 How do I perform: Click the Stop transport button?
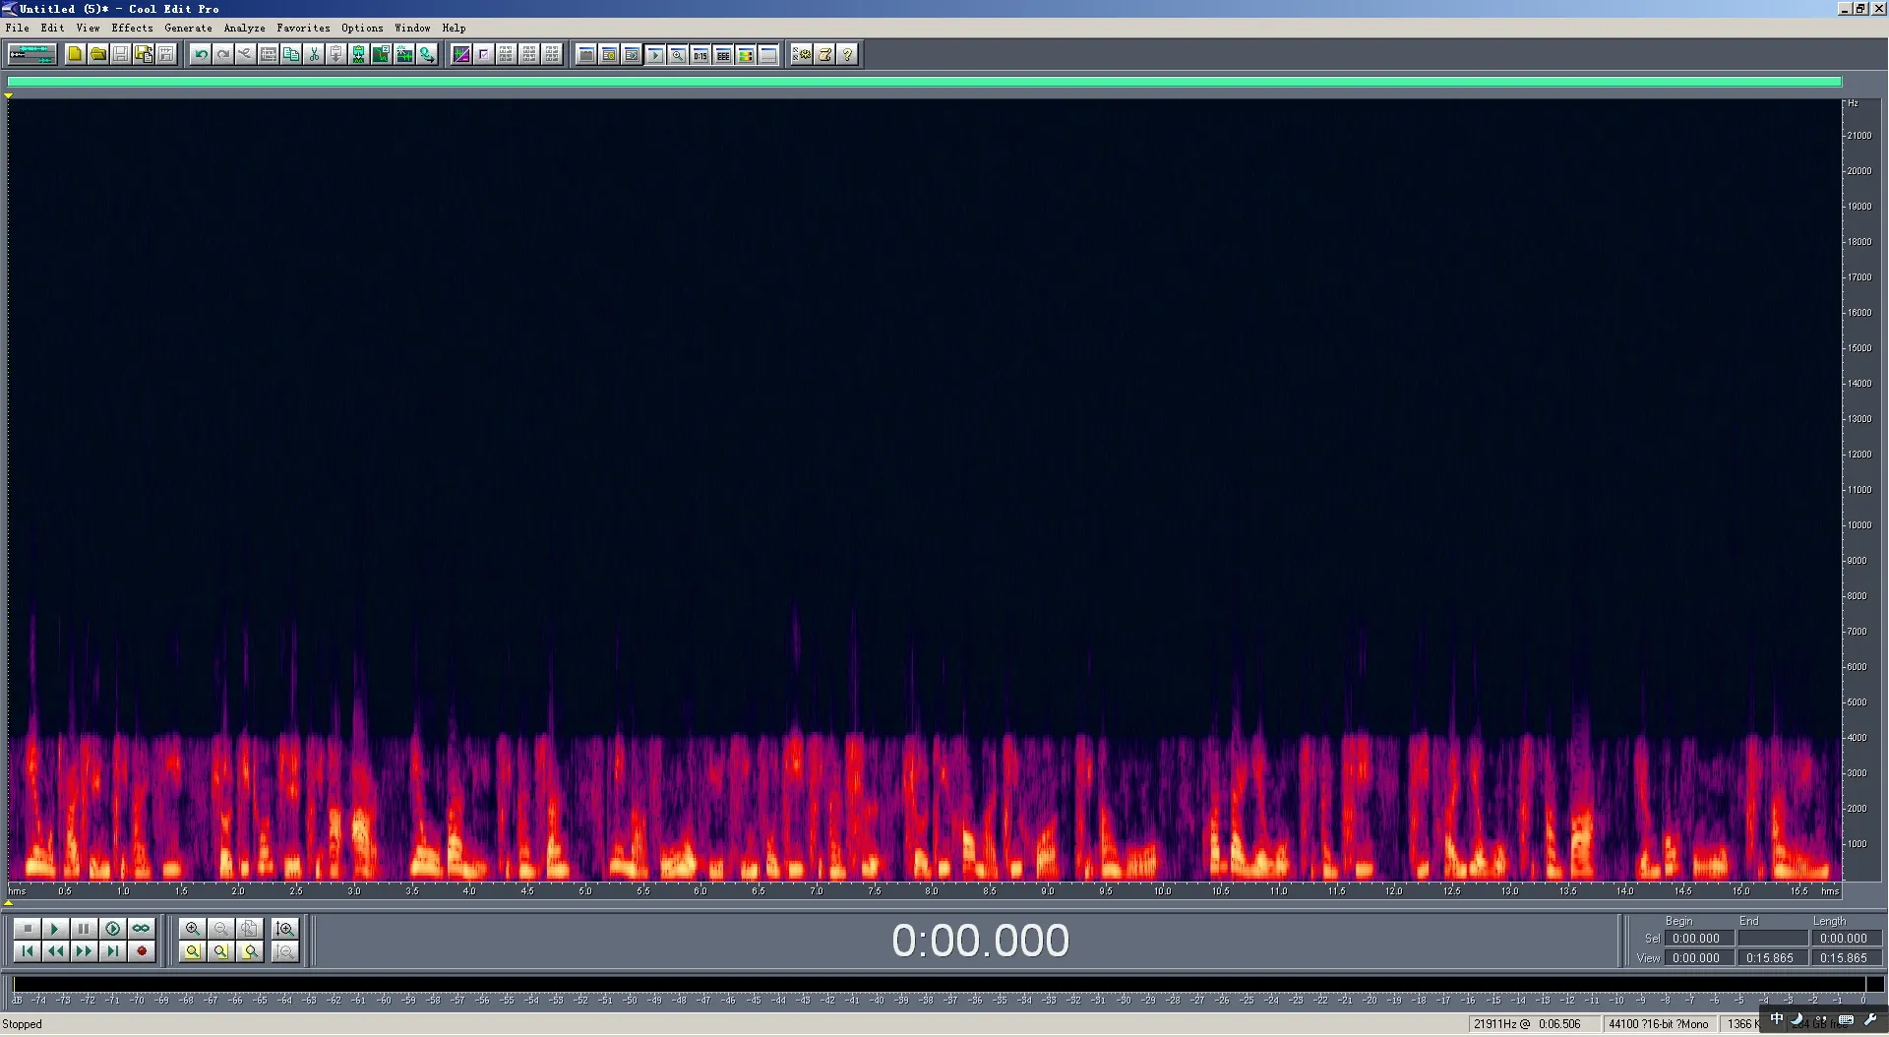(27, 929)
